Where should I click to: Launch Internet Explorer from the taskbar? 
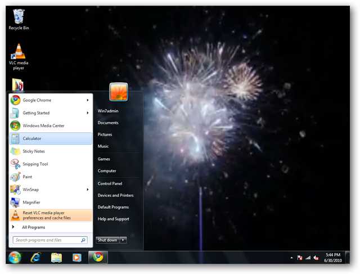[36, 258]
